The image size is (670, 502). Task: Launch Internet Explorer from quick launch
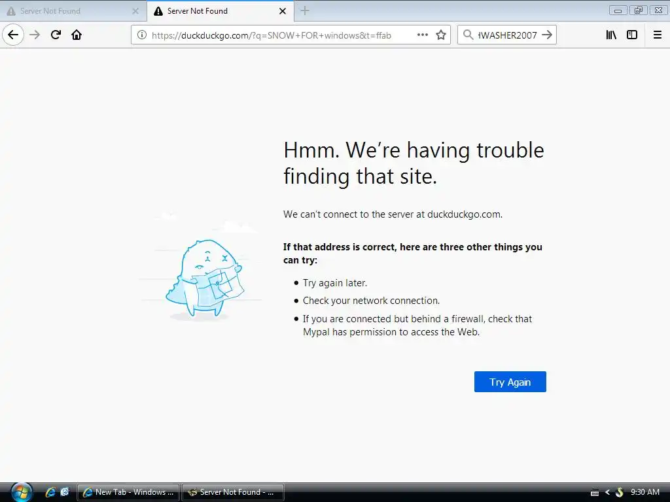point(50,492)
